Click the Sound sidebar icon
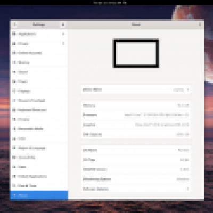Viewport: 213px width, 213px height. click(x=14, y=72)
